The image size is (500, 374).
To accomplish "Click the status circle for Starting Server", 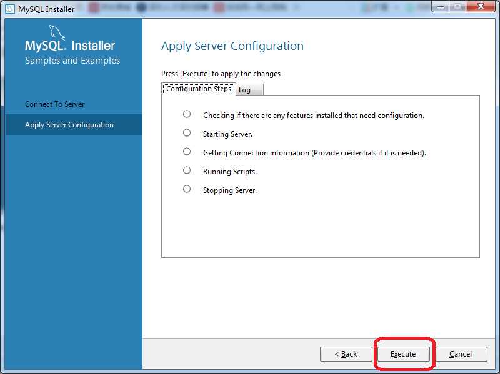I will coord(187,133).
